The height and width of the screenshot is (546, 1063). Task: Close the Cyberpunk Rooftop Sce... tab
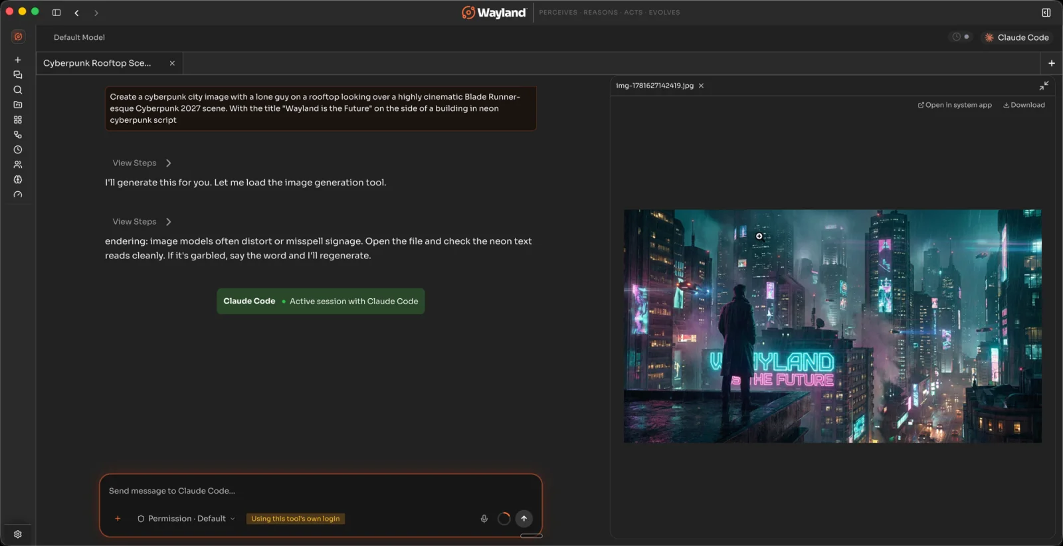[172, 63]
